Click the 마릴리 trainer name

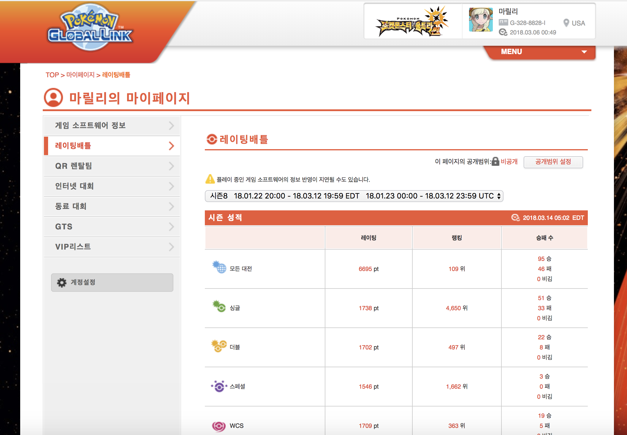(508, 12)
